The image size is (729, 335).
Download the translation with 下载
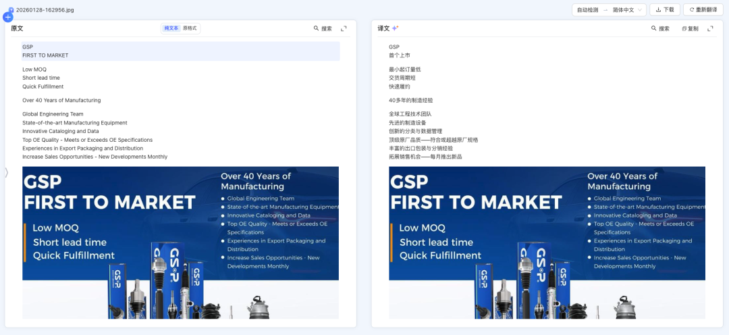tap(665, 9)
